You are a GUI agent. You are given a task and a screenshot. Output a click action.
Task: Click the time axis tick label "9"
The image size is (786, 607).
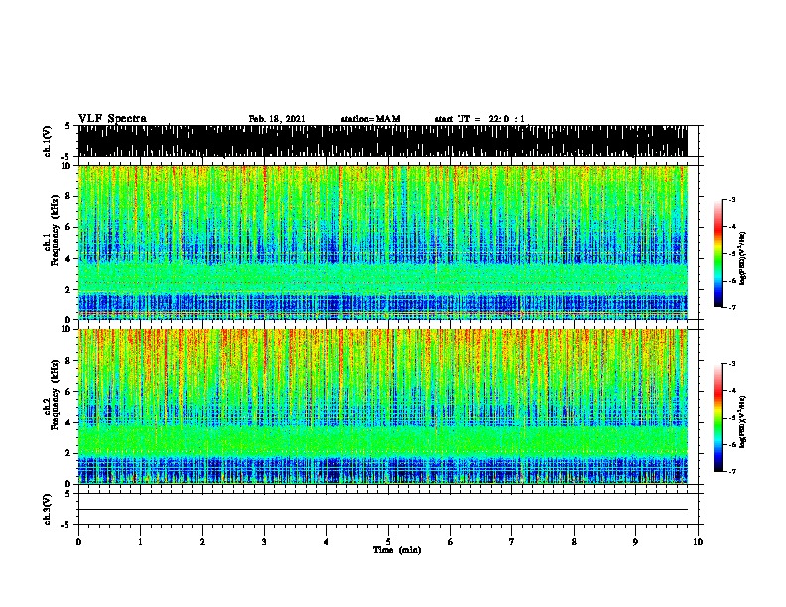click(635, 542)
